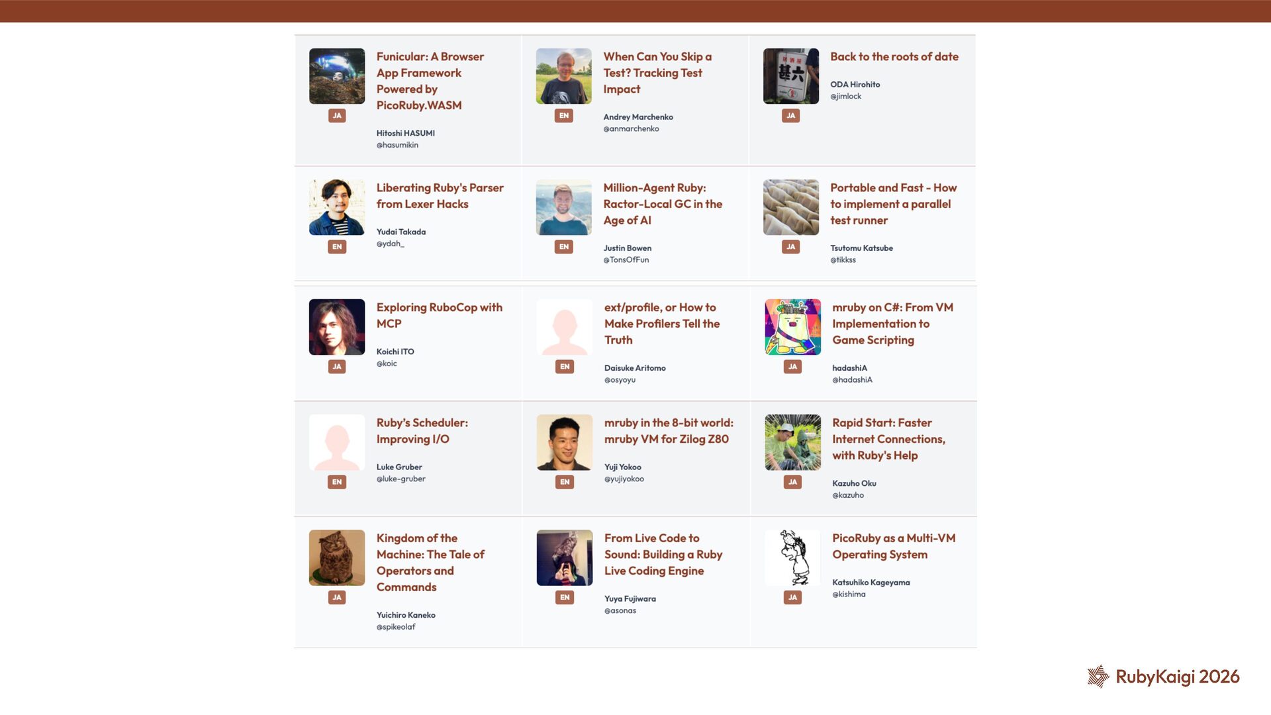Click the @TonsOfFun handle
1271x715 pixels.
[x=626, y=260]
